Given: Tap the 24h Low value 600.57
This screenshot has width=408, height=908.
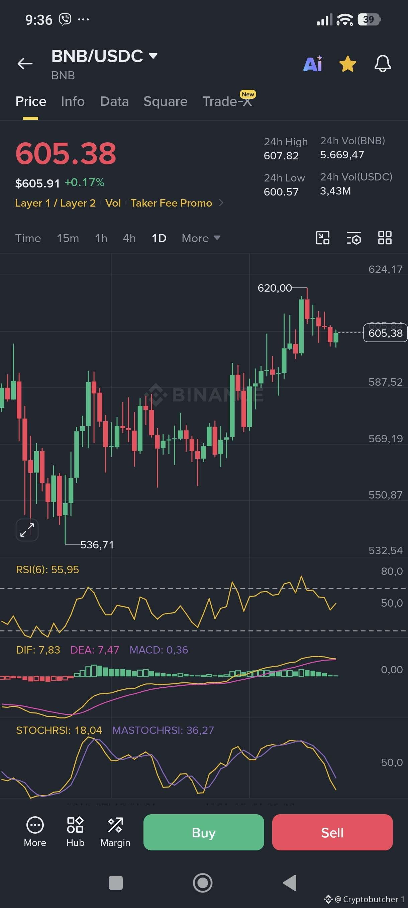Looking at the screenshot, I should pyautogui.click(x=281, y=192).
